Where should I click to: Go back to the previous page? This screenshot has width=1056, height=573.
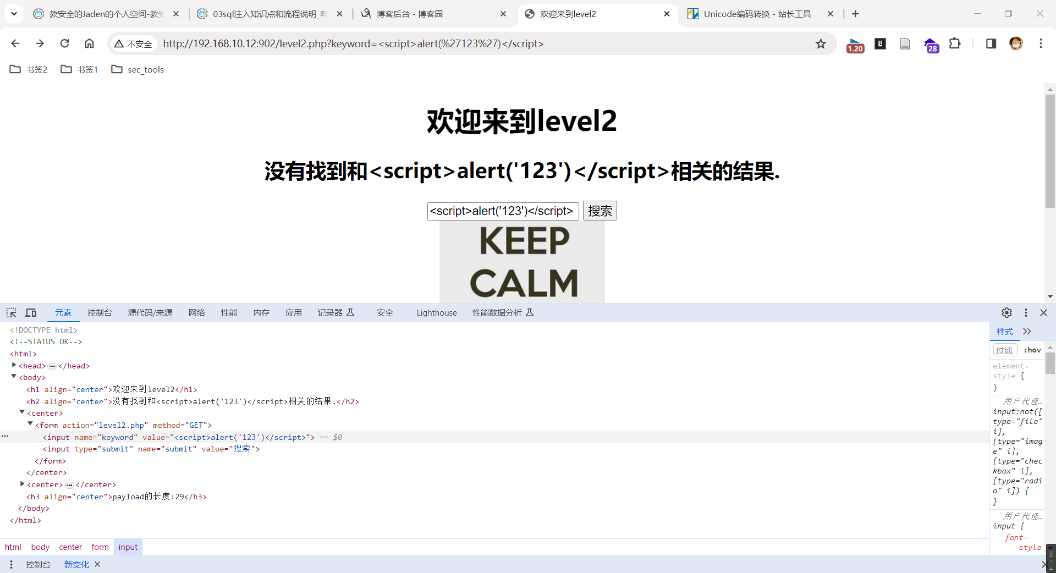[15, 43]
